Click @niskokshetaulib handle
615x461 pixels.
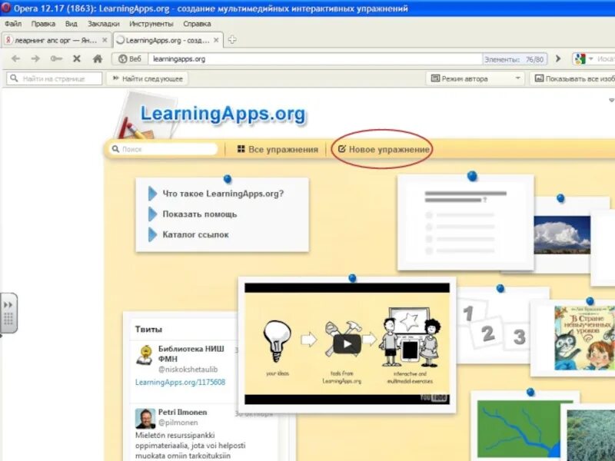pyautogui.click(x=188, y=370)
